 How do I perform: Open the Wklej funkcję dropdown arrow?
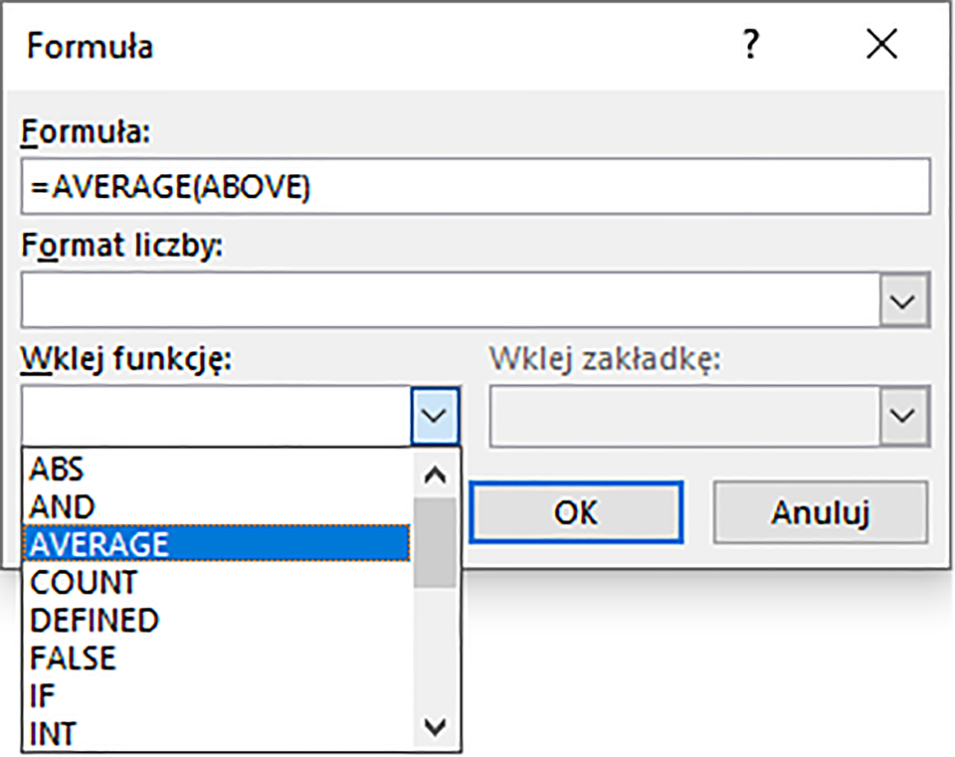tap(435, 415)
